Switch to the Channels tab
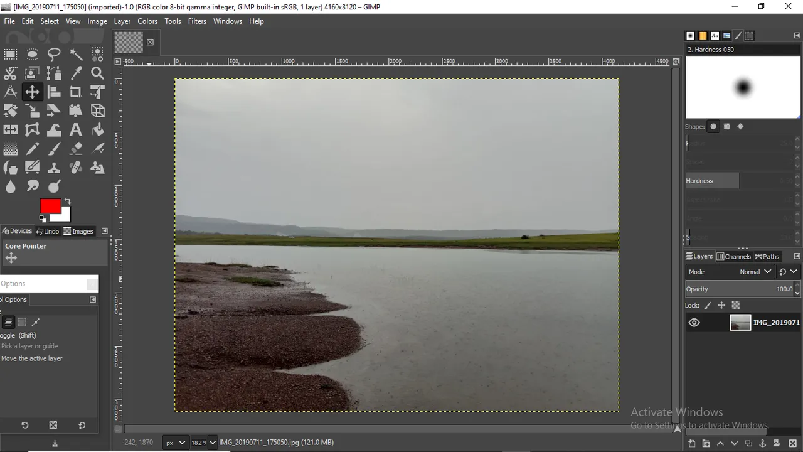 (x=733, y=256)
